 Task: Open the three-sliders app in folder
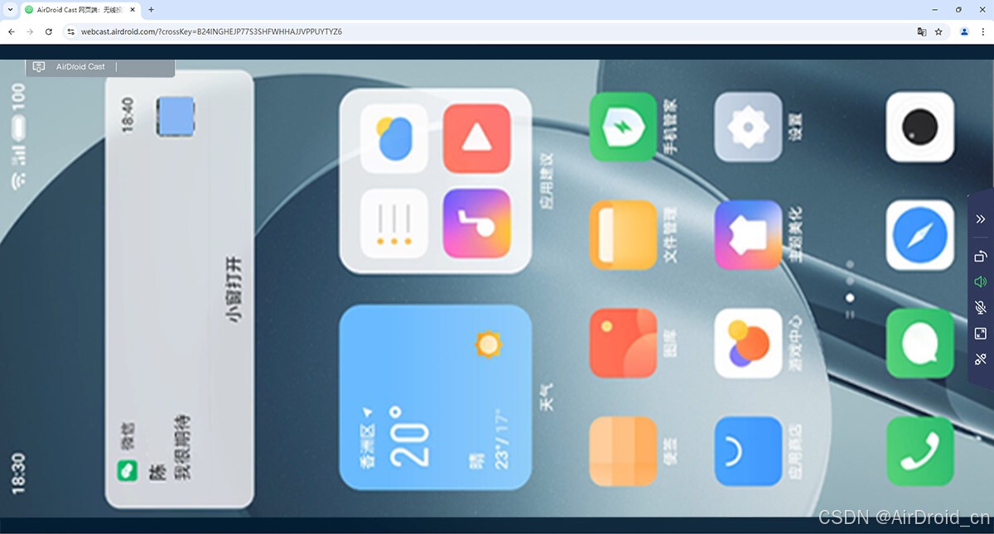(x=394, y=224)
